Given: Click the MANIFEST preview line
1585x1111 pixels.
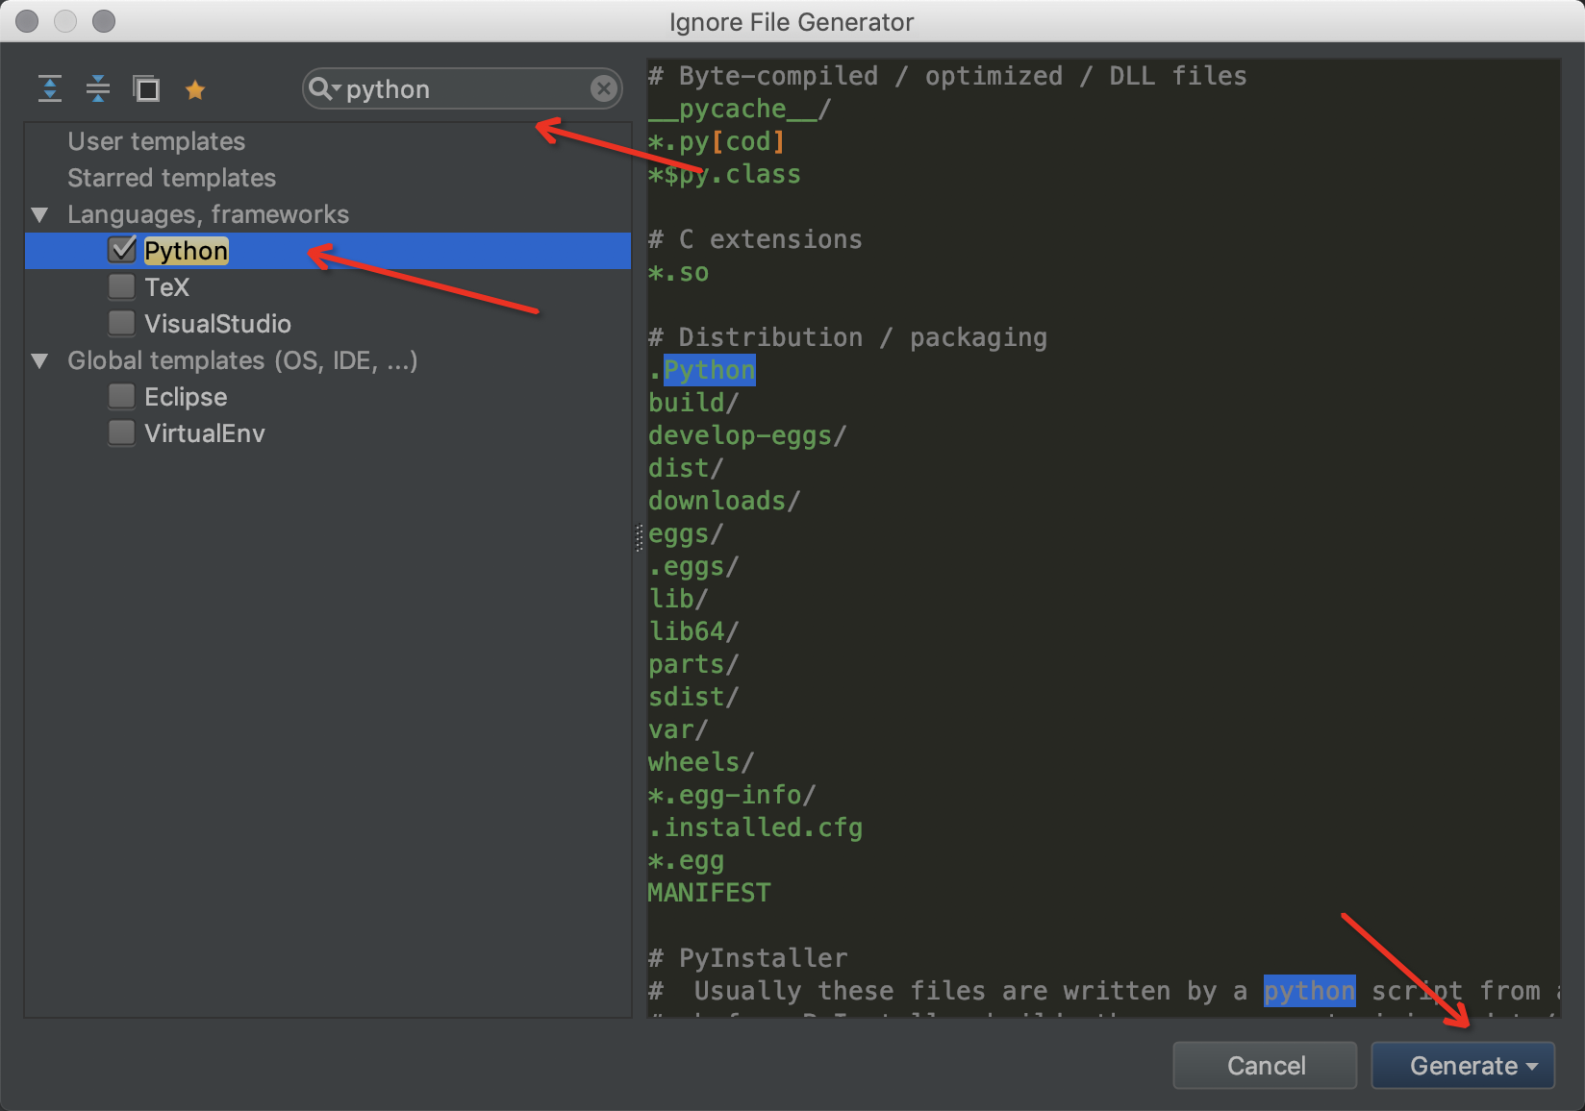Looking at the screenshot, I should pyautogui.click(x=709, y=893).
